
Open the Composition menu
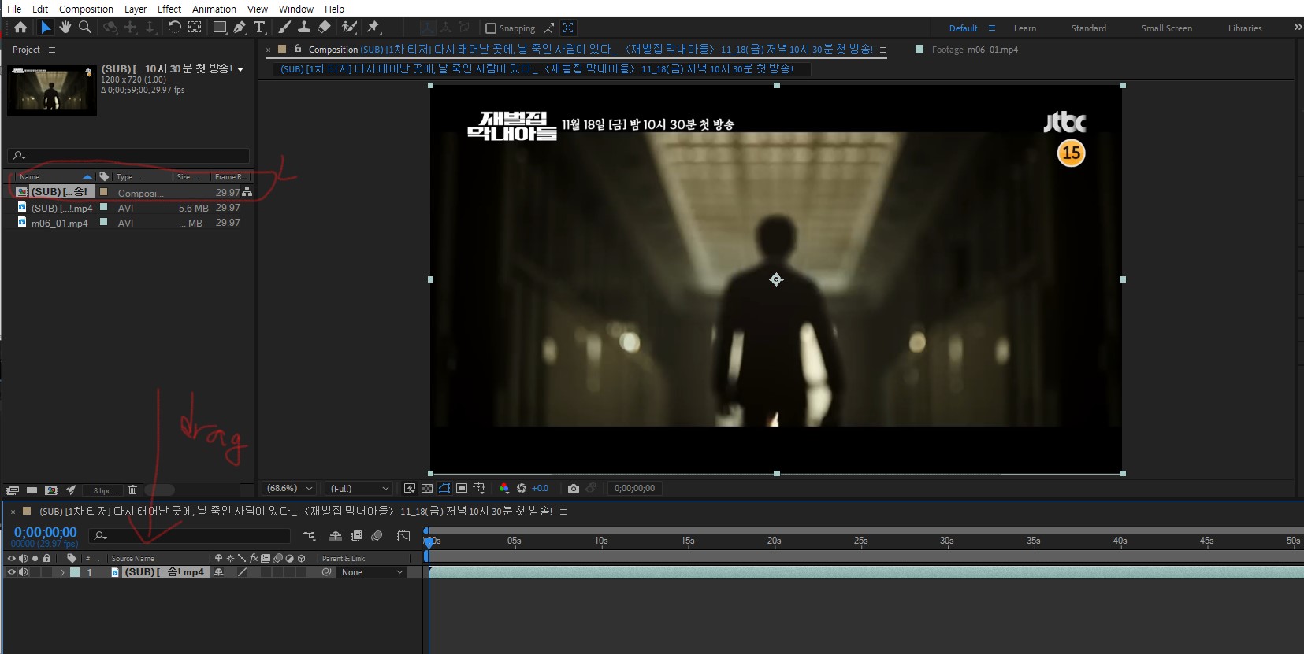pos(86,9)
